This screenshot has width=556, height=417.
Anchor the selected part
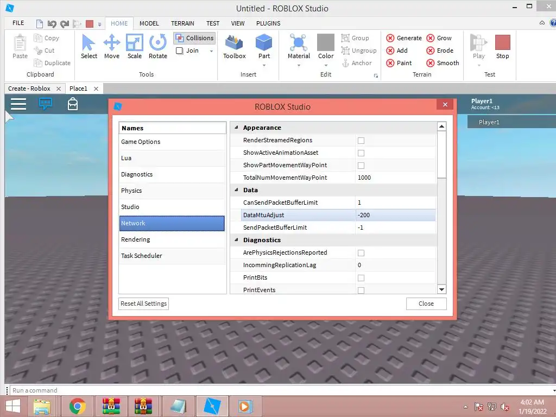click(357, 63)
